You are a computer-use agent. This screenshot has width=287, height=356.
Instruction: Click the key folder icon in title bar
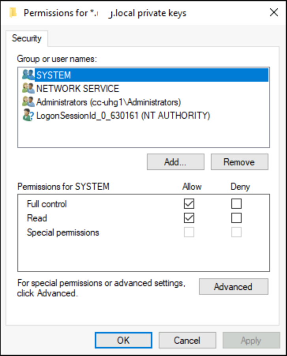point(13,12)
